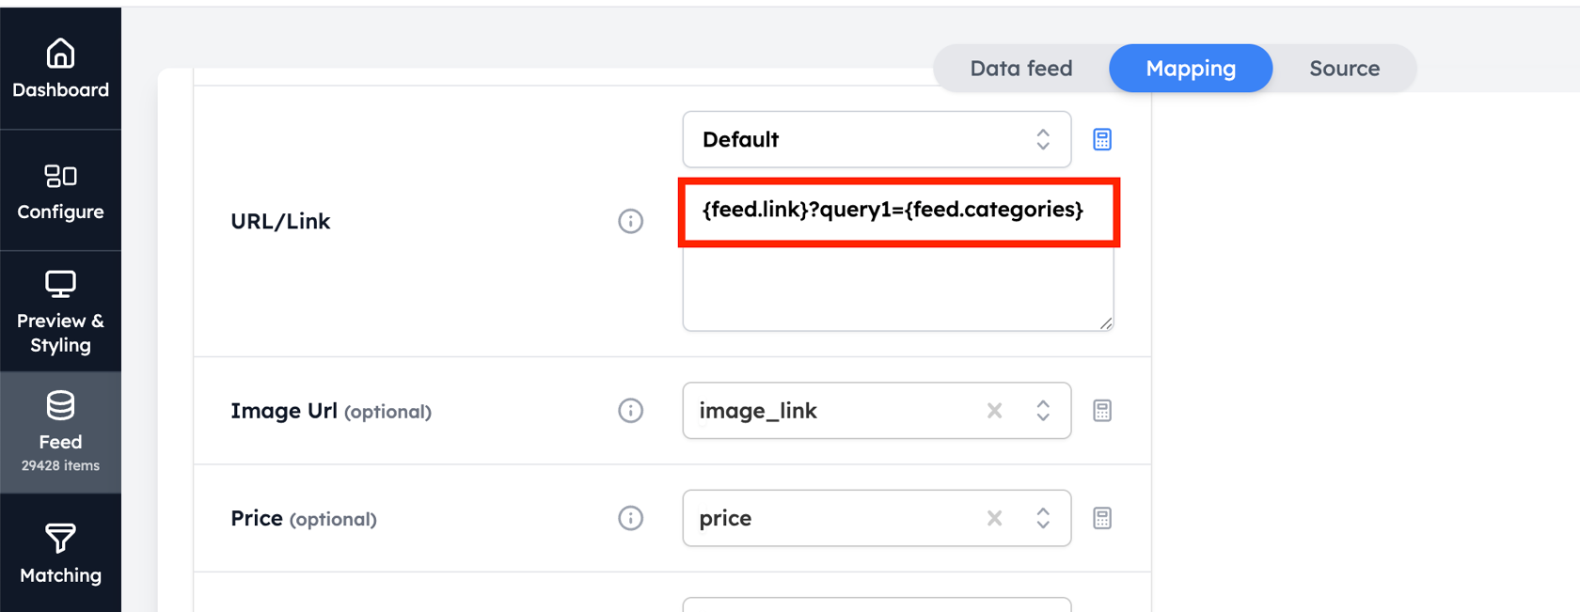Clear the price selection
The height and width of the screenshot is (612, 1580).
click(x=994, y=518)
